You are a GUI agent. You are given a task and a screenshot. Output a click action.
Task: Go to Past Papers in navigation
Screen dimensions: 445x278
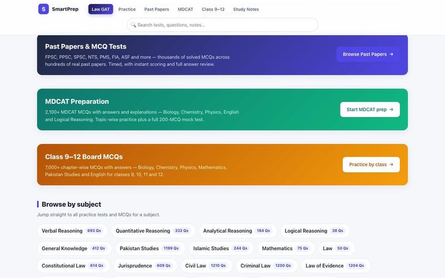point(157,9)
